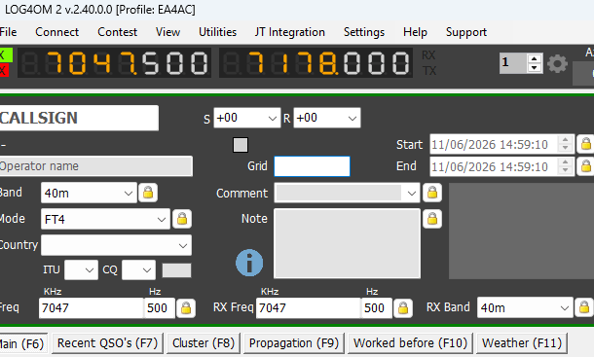The width and height of the screenshot is (594, 357).
Task: Toggle the gray checkbox above Grid
Action: click(x=241, y=145)
